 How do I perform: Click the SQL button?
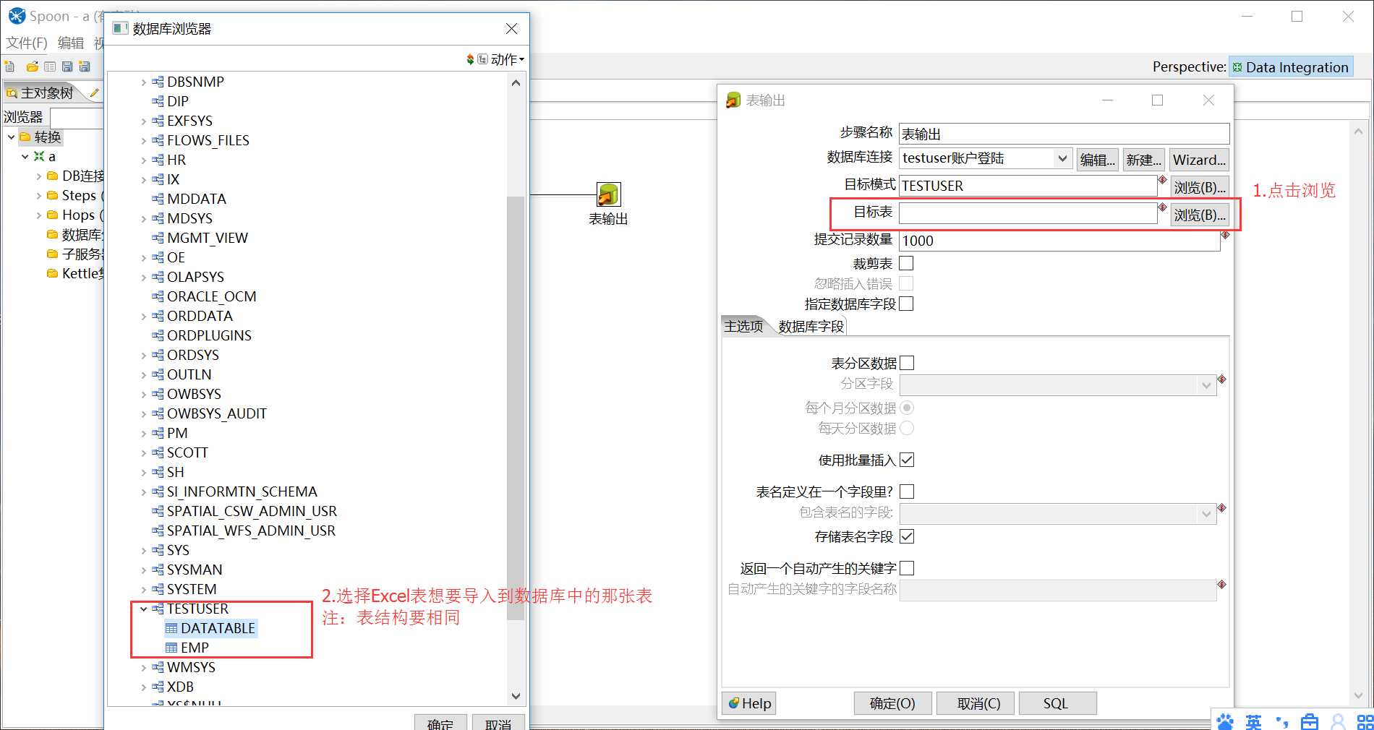pos(1057,703)
